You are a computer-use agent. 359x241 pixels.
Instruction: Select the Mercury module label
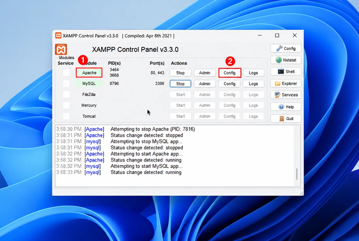pyautogui.click(x=89, y=105)
